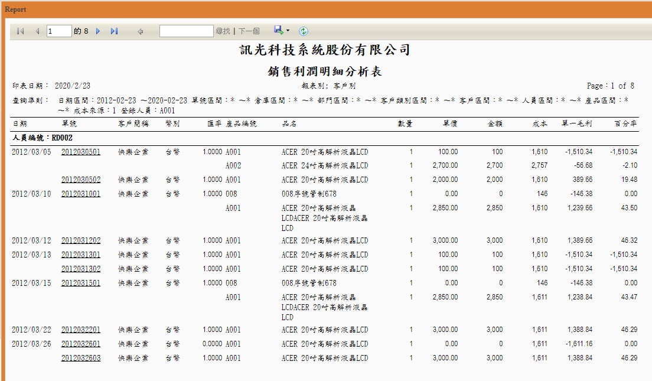This screenshot has width=652, height=381.
Task: Open order number 2012031001
Action: tap(81, 194)
